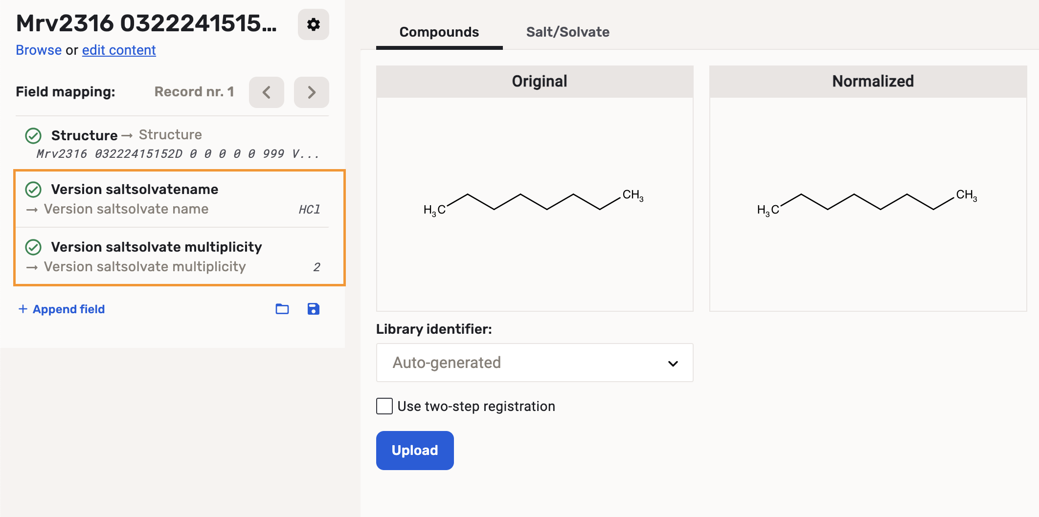Add a mapping with Append field
1039x517 pixels.
62,309
